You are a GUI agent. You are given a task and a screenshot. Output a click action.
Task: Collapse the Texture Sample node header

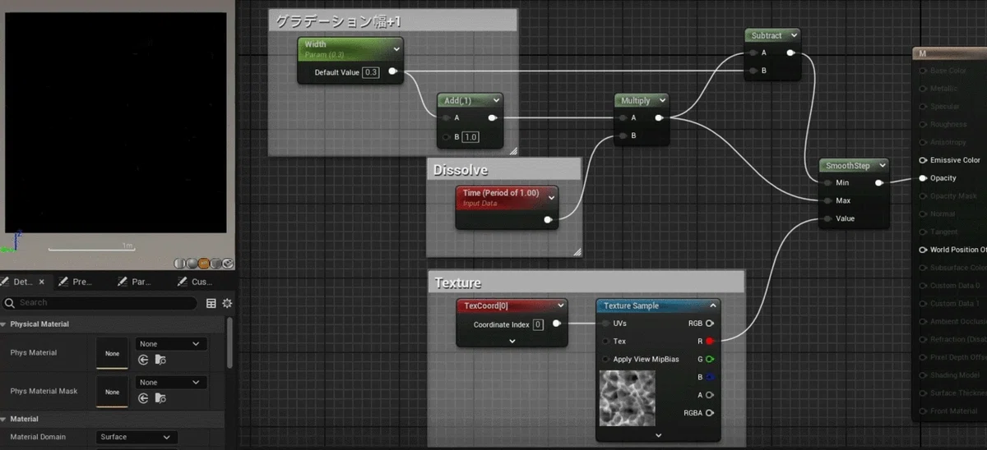pos(712,305)
